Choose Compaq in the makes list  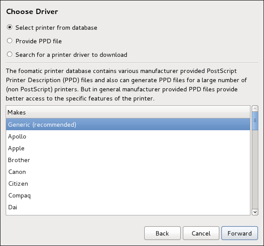pos(128,195)
